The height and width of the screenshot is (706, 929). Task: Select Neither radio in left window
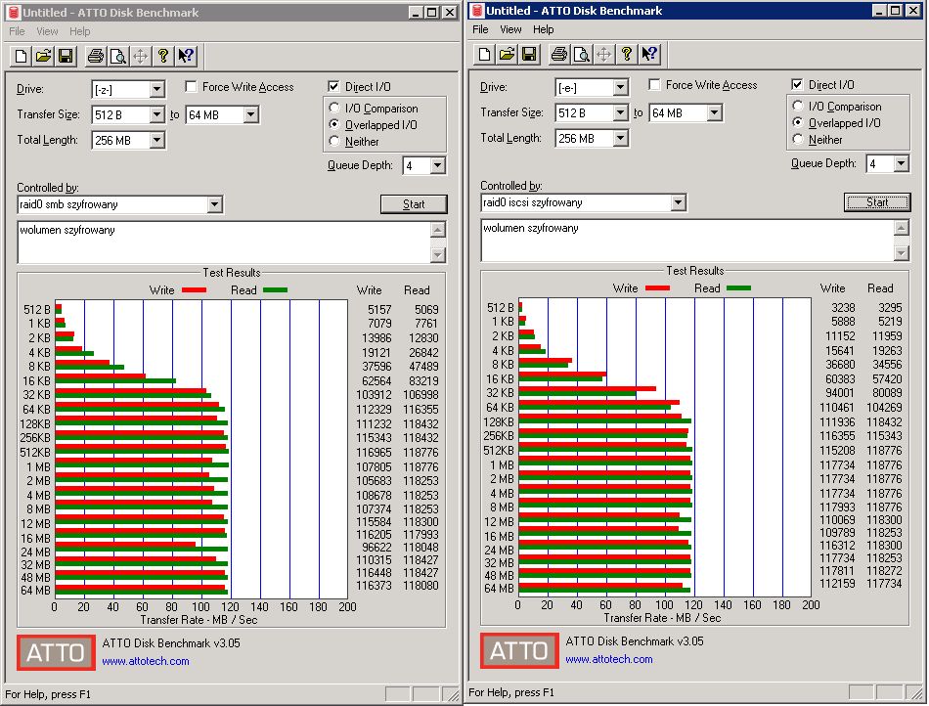click(x=334, y=141)
